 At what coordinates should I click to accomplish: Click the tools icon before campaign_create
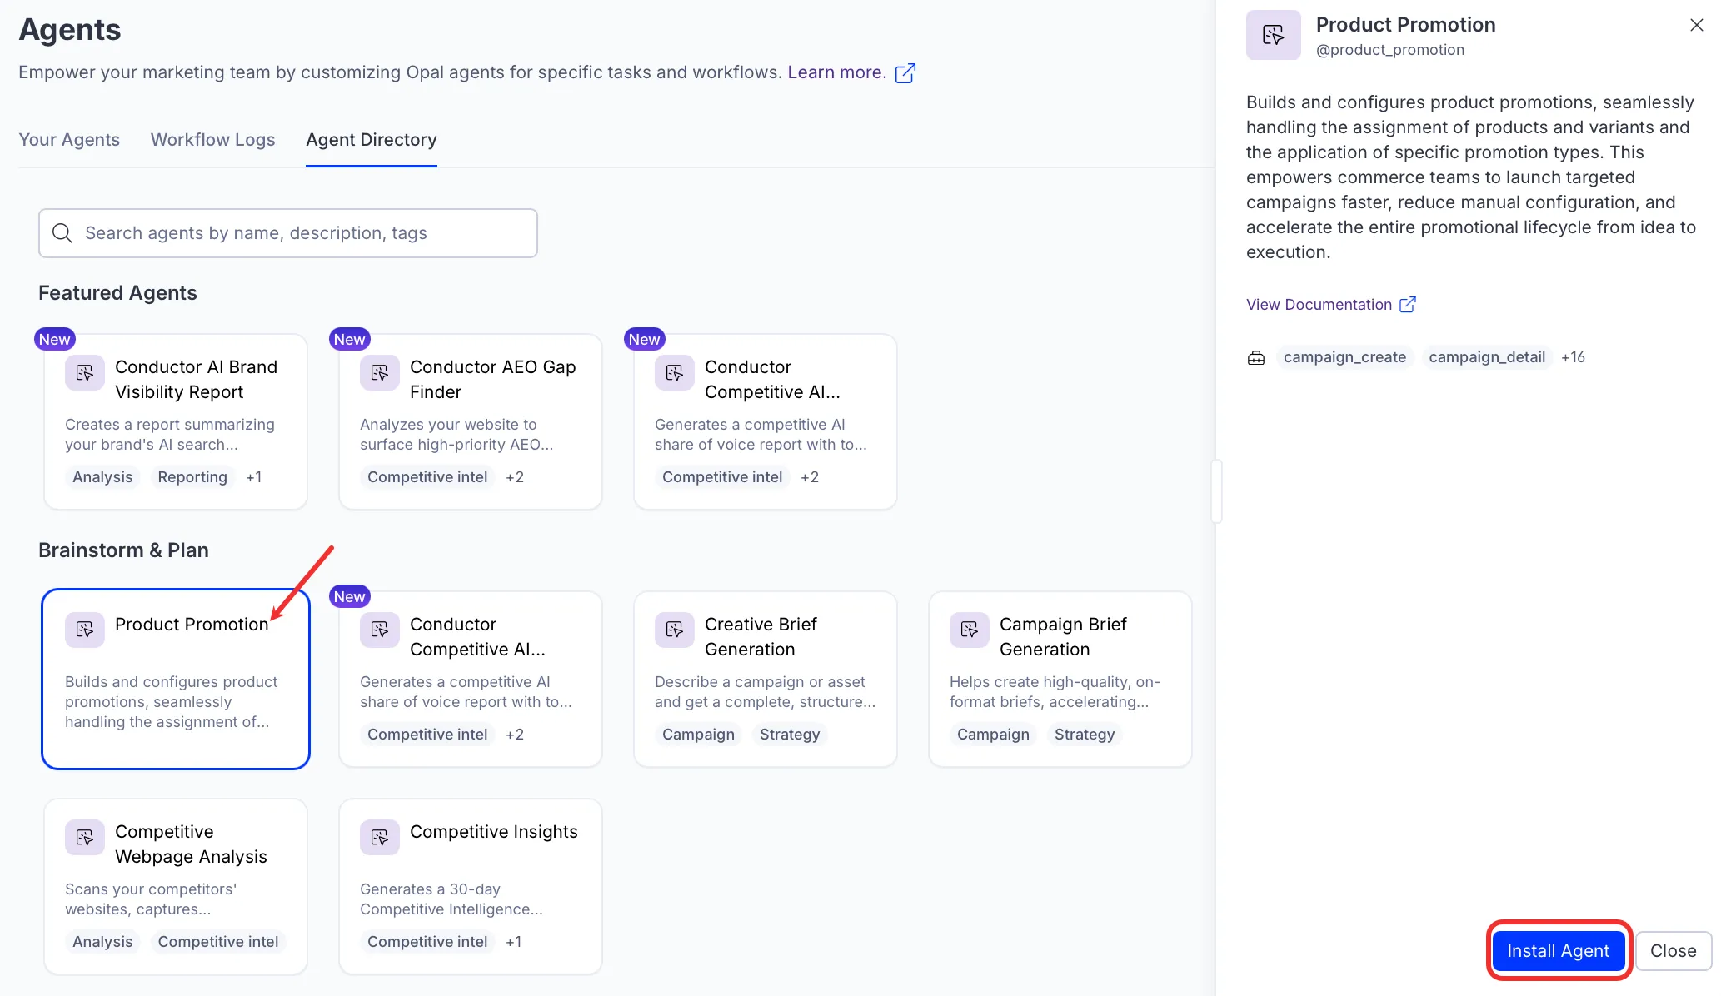[x=1256, y=358]
